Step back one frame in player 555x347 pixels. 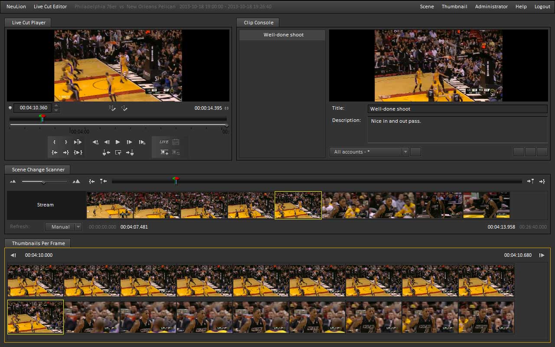[x=107, y=142]
